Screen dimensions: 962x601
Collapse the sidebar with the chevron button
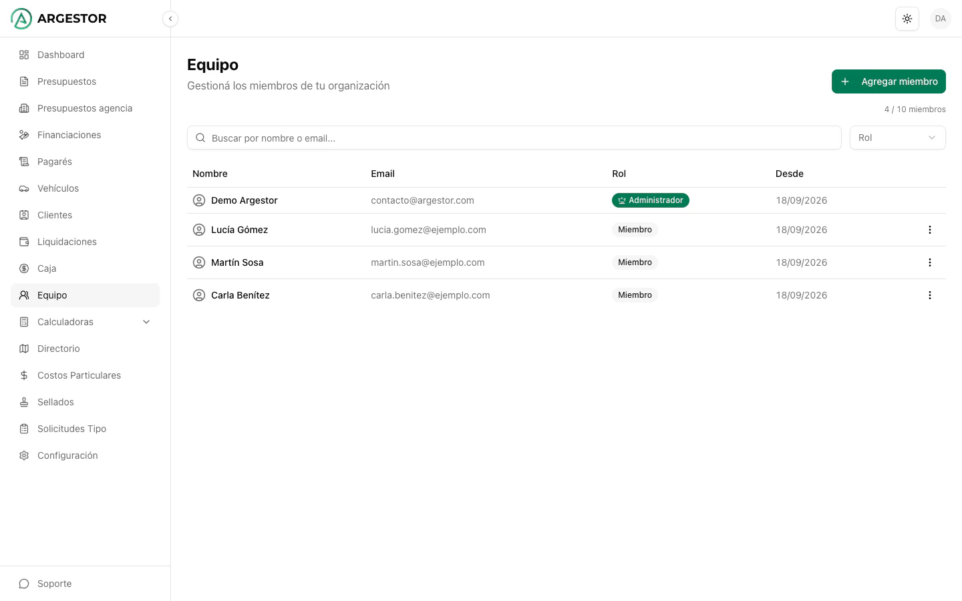click(x=170, y=19)
